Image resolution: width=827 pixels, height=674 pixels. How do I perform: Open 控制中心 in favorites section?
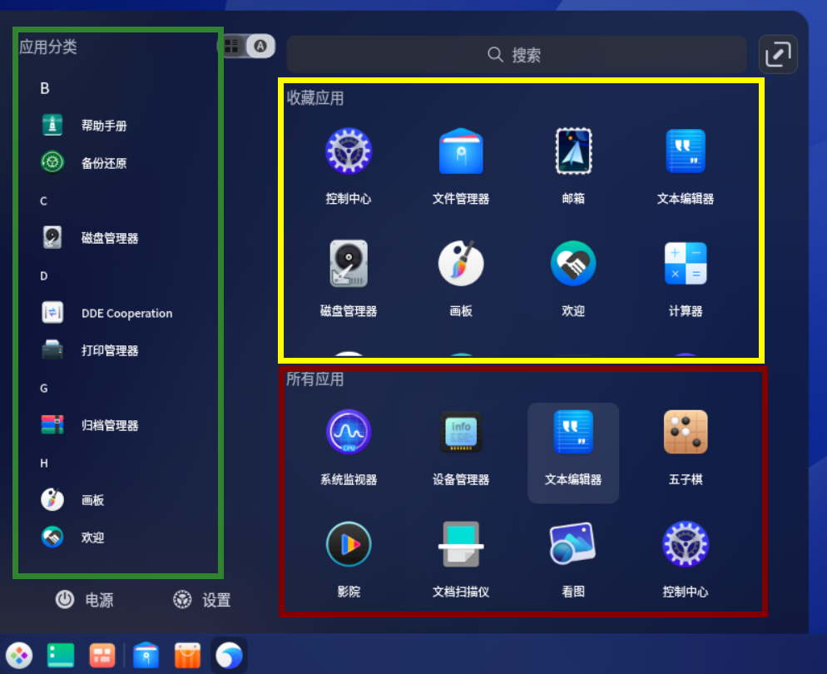click(348, 166)
